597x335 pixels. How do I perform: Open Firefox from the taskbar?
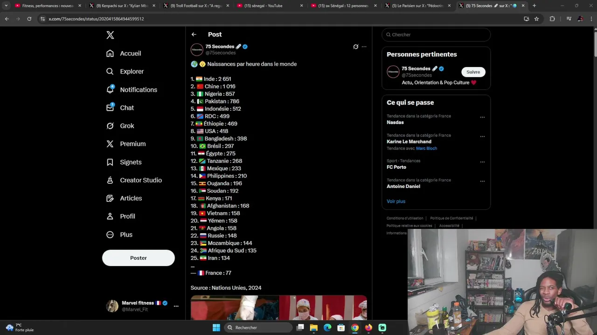point(368,328)
